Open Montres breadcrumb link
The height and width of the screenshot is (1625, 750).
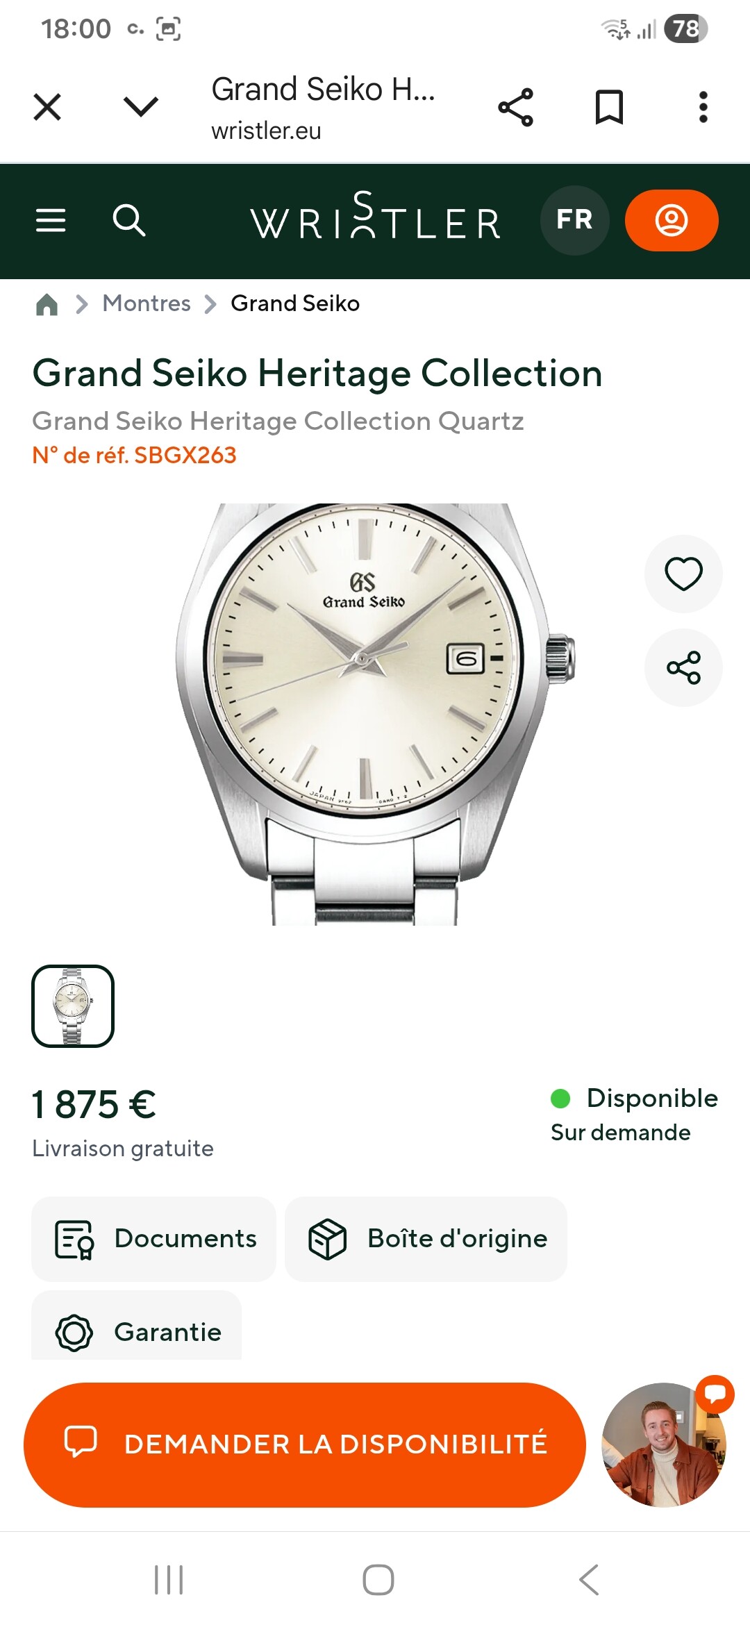coord(147,303)
